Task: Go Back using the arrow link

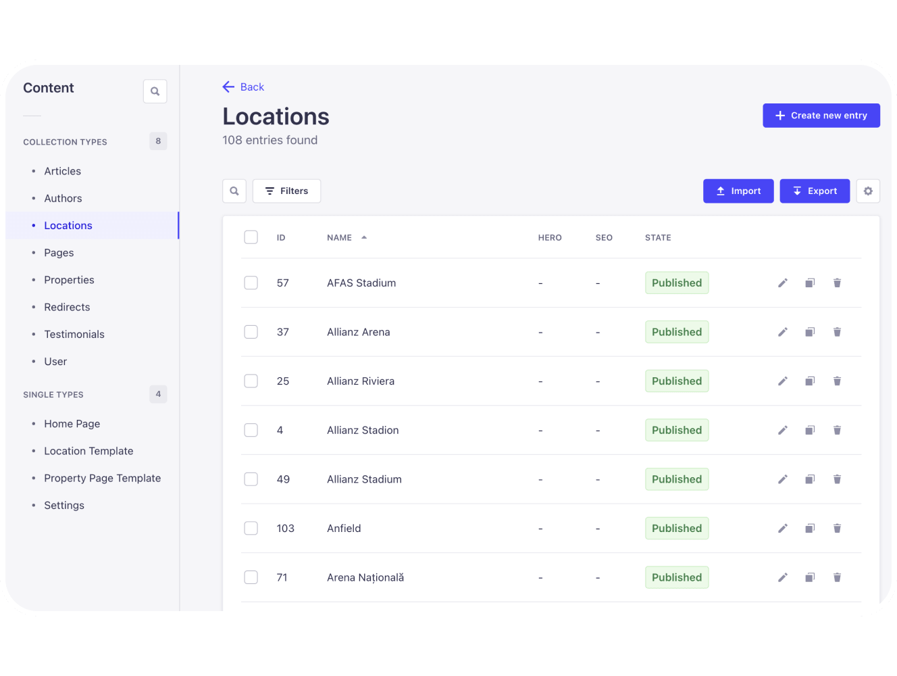Action: (243, 87)
